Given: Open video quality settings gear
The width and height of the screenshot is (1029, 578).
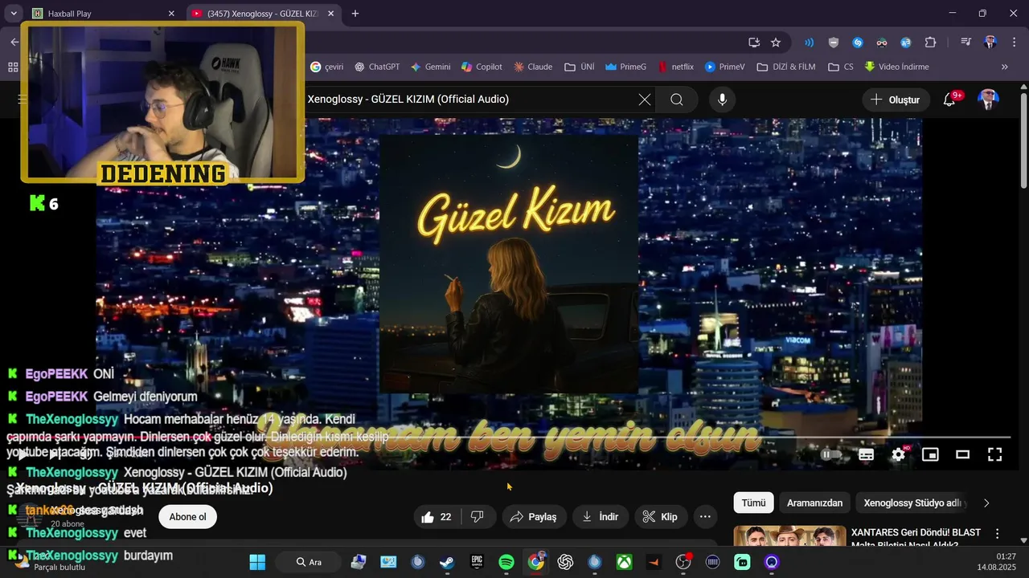Looking at the screenshot, I should pos(898,454).
